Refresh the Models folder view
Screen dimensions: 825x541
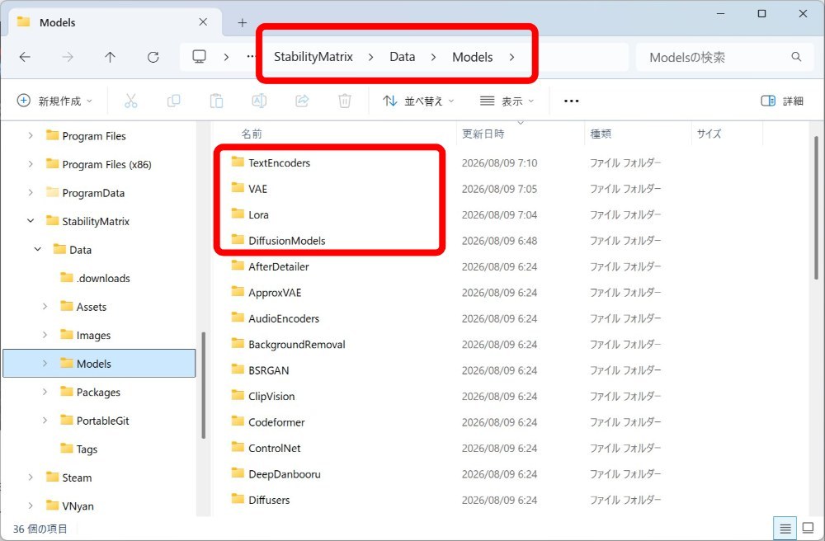[153, 57]
